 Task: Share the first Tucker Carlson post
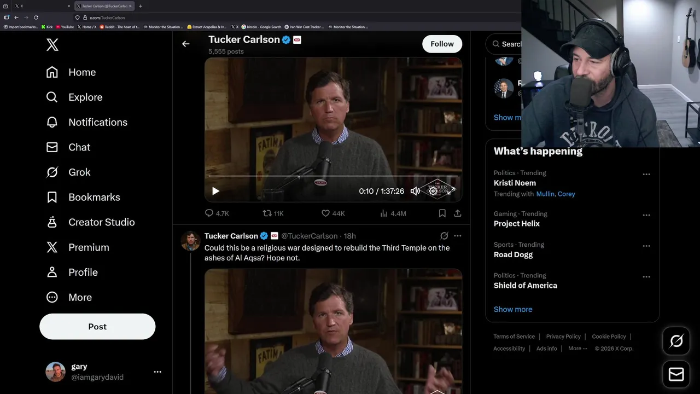458,213
